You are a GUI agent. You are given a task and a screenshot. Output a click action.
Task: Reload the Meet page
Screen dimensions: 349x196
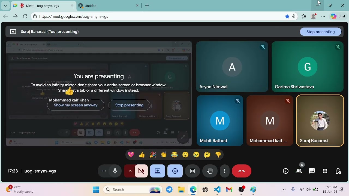click(x=25, y=16)
